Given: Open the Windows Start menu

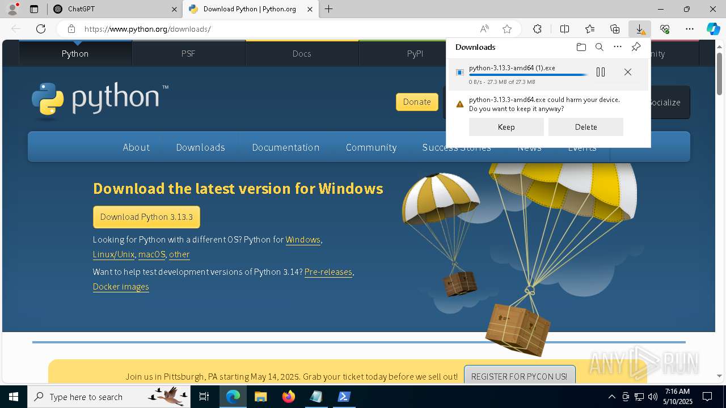Looking at the screenshot, I should tap(14, 397).
